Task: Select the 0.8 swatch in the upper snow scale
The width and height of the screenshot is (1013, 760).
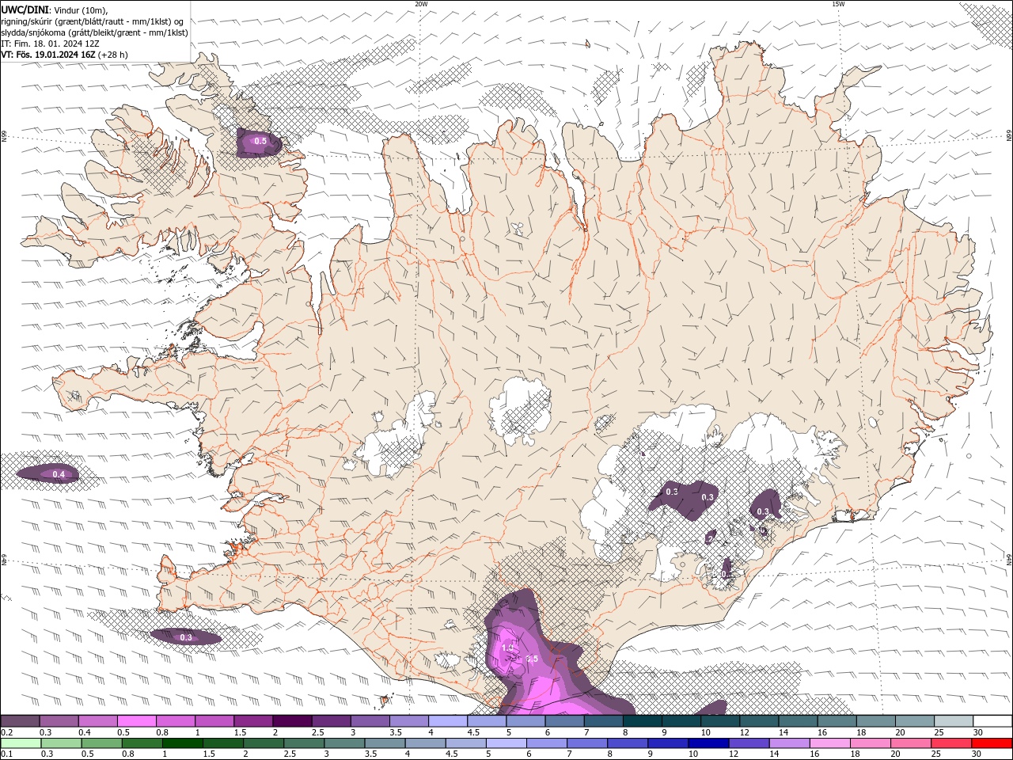Action: pos(175,721)
